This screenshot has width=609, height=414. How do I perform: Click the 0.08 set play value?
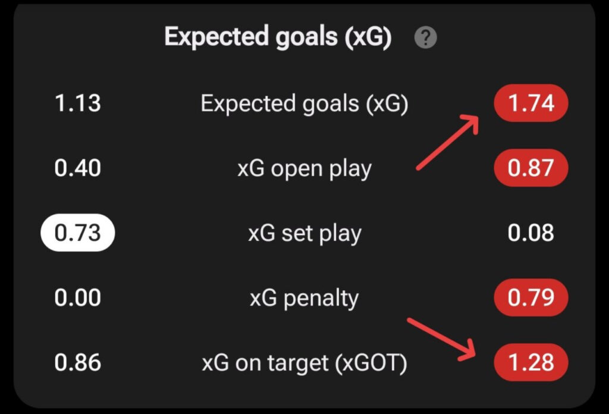point(530,233)
